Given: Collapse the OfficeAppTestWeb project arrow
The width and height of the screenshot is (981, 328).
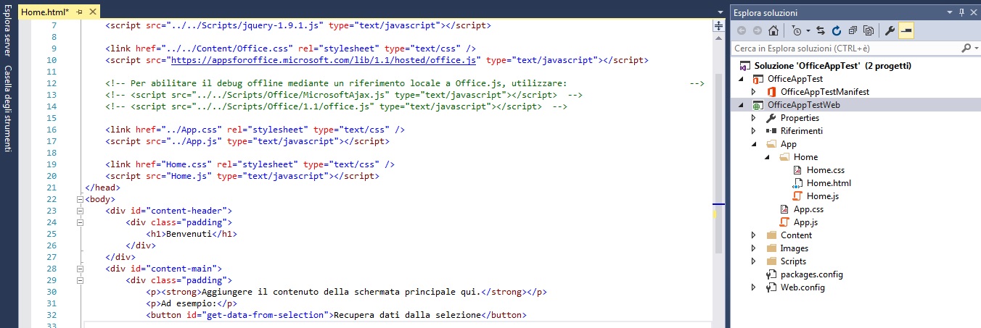Looking at the screenshot, I should click(x=741, y=105).
